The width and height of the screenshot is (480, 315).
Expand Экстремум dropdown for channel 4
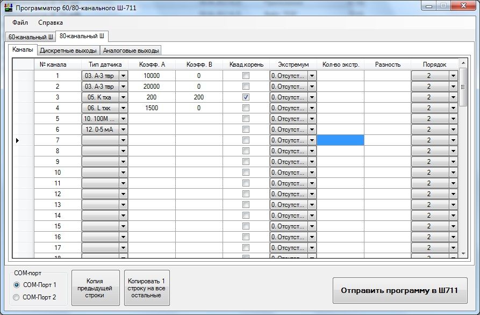coord(312,108)
